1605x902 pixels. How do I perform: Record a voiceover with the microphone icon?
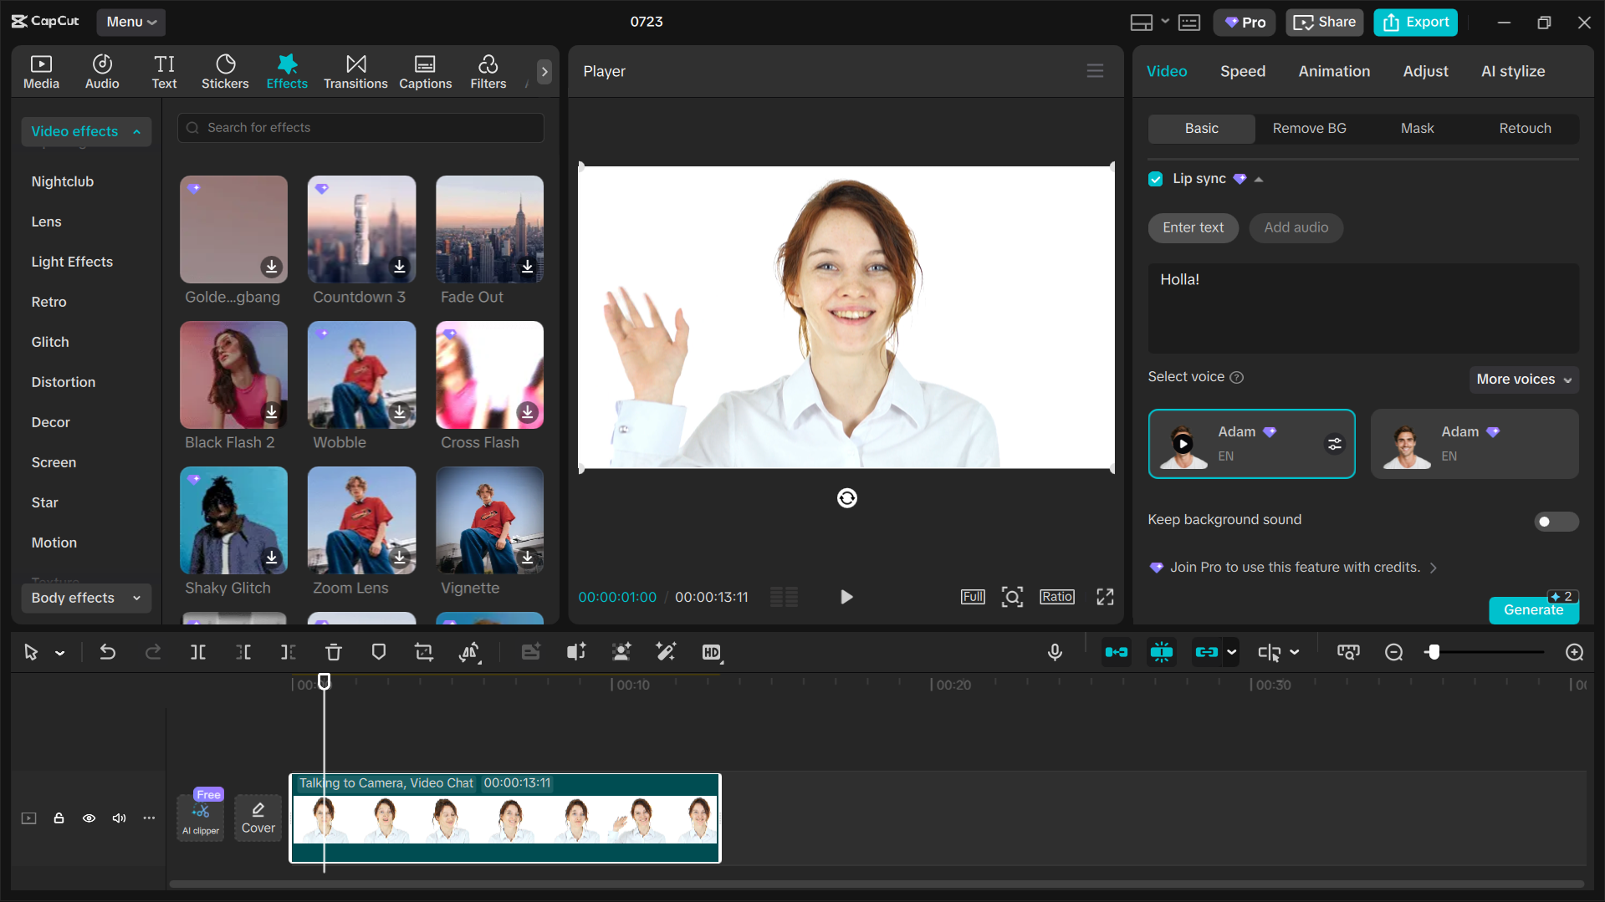(x=1055, y=652)
